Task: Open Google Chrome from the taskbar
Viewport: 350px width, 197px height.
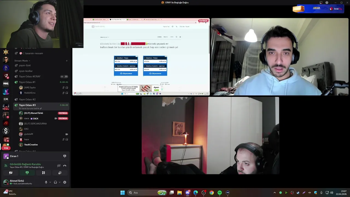Action: pos(212,193)
